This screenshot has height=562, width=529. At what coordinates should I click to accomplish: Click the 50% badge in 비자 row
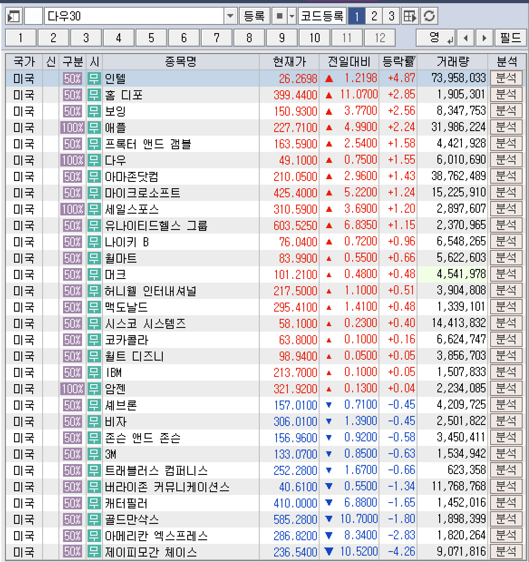[x=73, y=421]
